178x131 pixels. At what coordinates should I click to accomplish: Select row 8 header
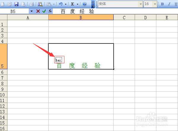pos(4,83)
